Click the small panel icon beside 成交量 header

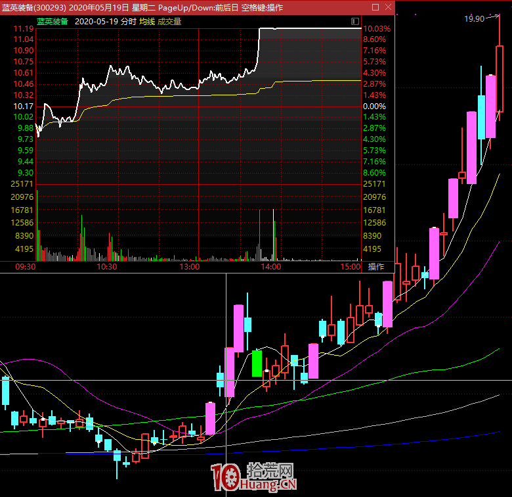point(355,22)
